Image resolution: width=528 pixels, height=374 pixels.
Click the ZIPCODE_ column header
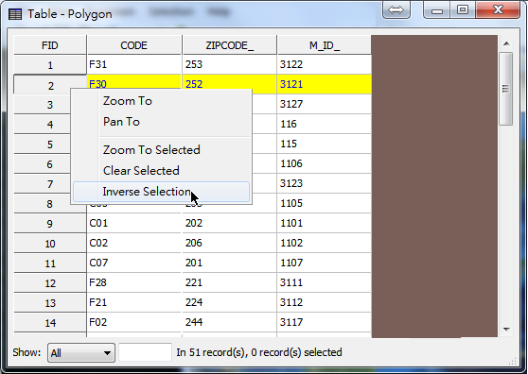[x=229, y=45]
